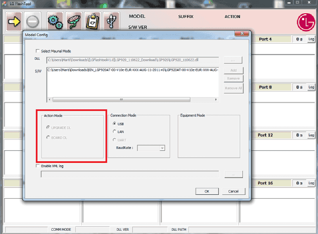Click the yellow arrow start icon
The image size is (318, 234).
14,21
